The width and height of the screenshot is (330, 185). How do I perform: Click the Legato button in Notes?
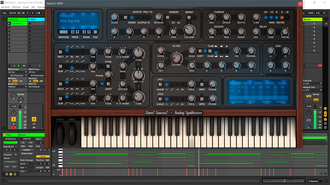coord(27,150)
